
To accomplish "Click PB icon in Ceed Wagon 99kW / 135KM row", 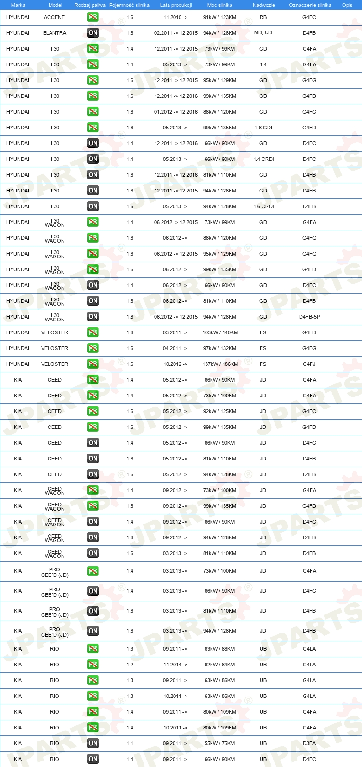I will 93,506.
